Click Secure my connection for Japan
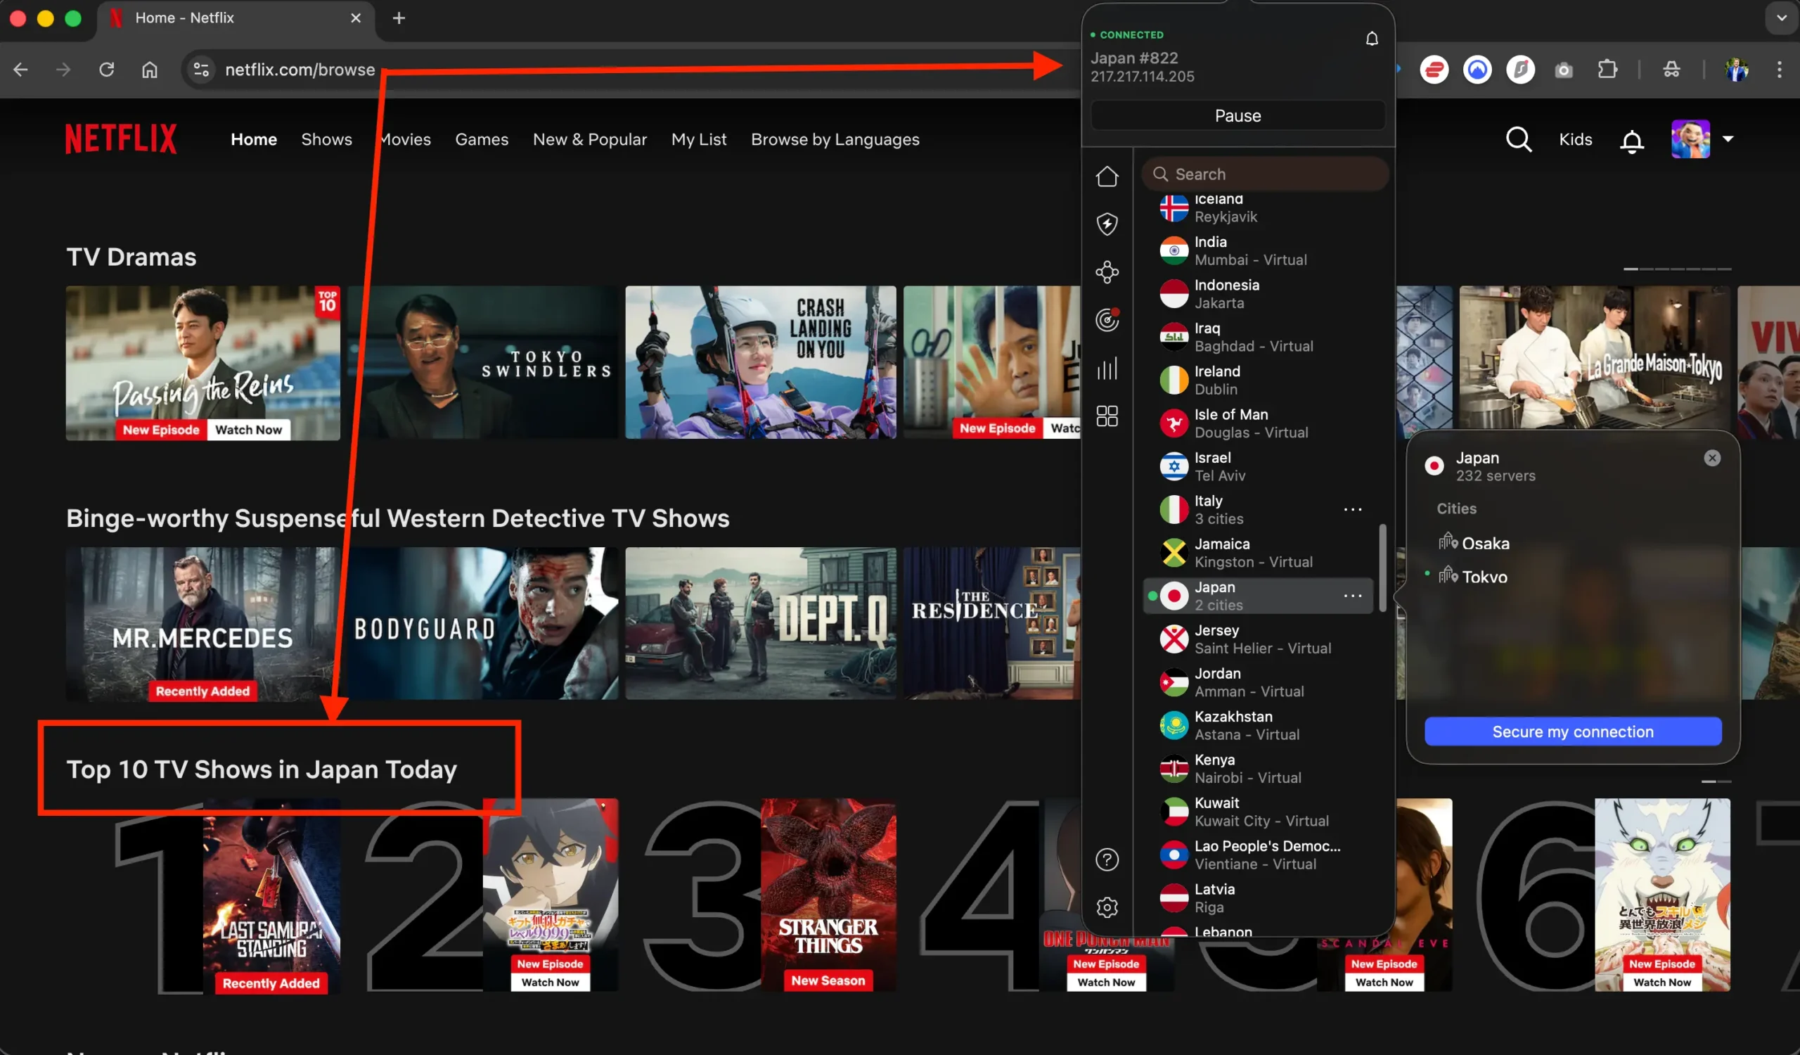The height and width of the screenshot is (1055, 1800). click(x=1573, y=731)
